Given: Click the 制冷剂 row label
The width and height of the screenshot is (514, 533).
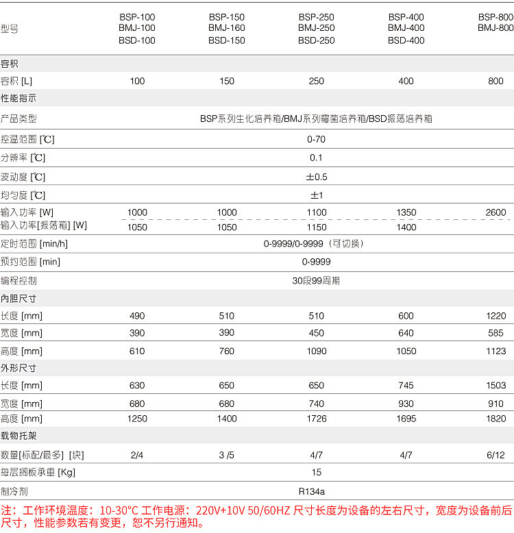Looking at the screenshot, I should tap(14, 491).
